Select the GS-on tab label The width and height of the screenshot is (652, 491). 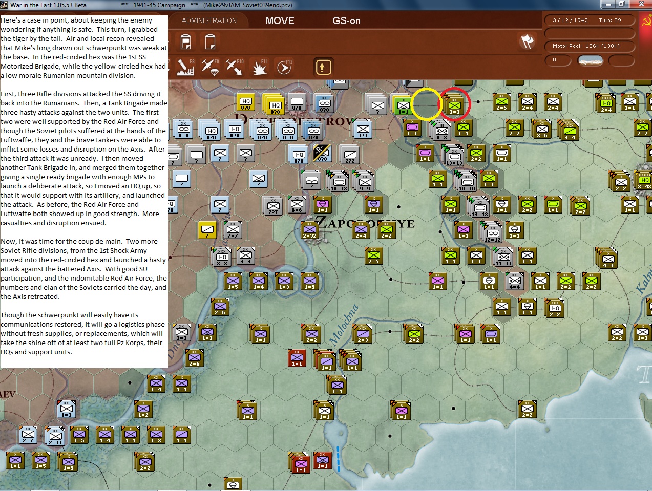pos(346,20)
